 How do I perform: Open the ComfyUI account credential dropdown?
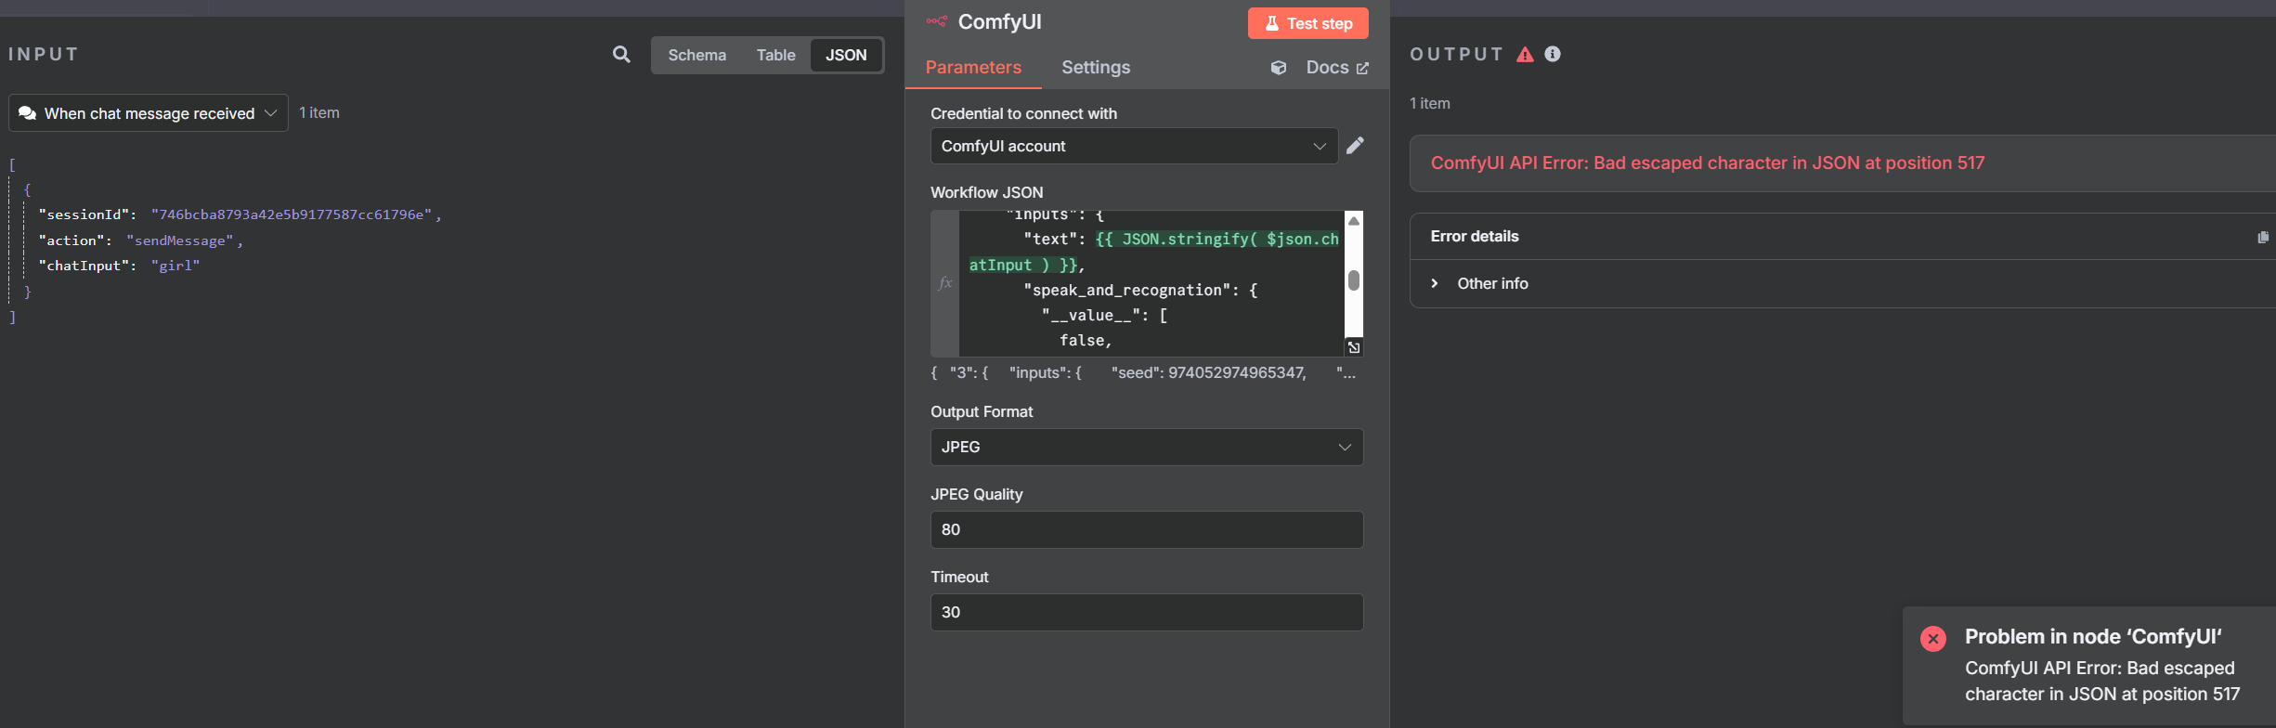[x=1134, y=146]
